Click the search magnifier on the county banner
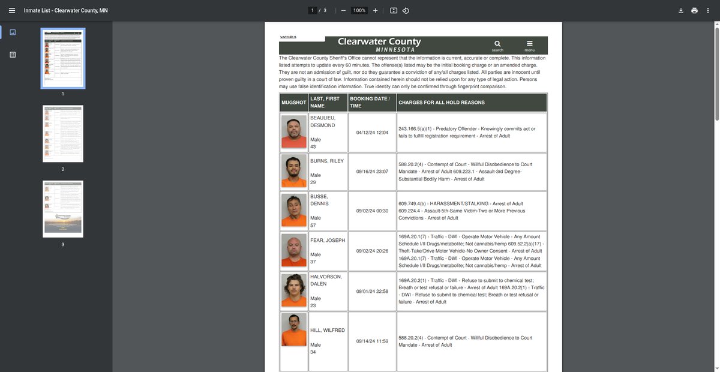720x372 pixels. pos(497,44)
